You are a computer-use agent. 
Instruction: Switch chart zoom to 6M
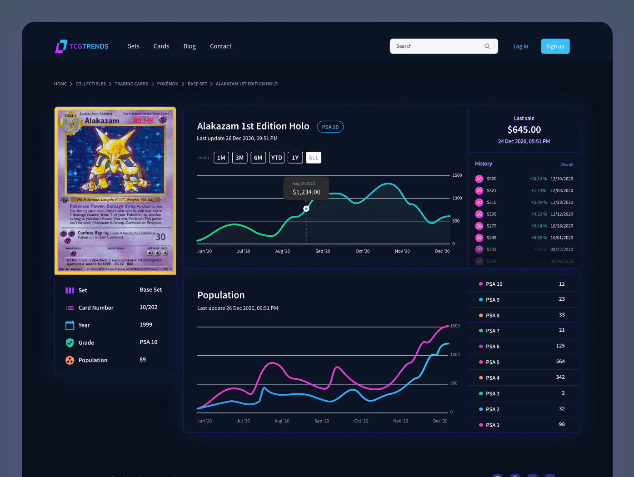tap(258, 158)
